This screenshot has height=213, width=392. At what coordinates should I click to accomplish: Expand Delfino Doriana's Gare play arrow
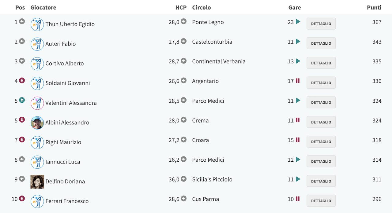click(x=298, y=179)
